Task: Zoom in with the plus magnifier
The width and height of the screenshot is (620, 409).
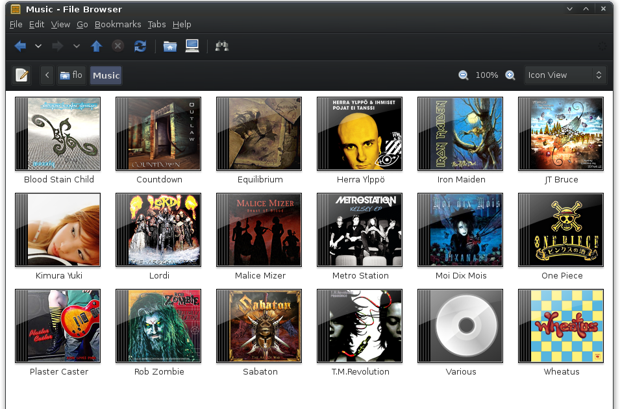Action: pyautogui.click(x=510, y=75)
